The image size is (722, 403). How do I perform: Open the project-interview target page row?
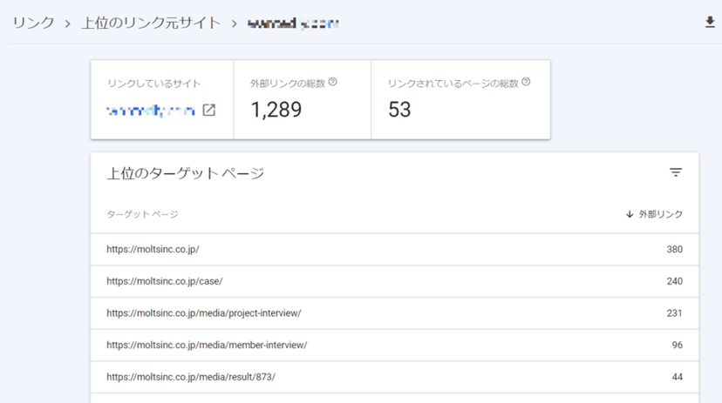coord(394,313)
